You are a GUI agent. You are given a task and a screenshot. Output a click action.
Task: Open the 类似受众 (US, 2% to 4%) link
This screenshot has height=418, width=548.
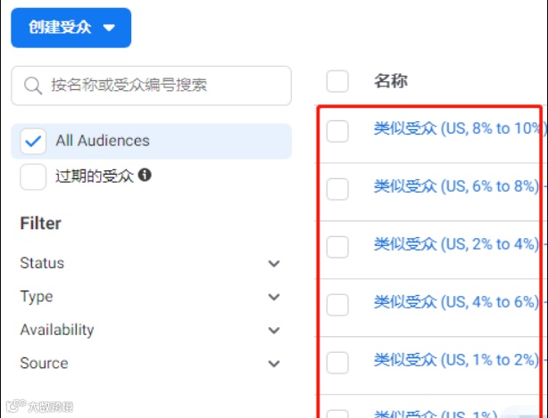[x=456, y=244]
